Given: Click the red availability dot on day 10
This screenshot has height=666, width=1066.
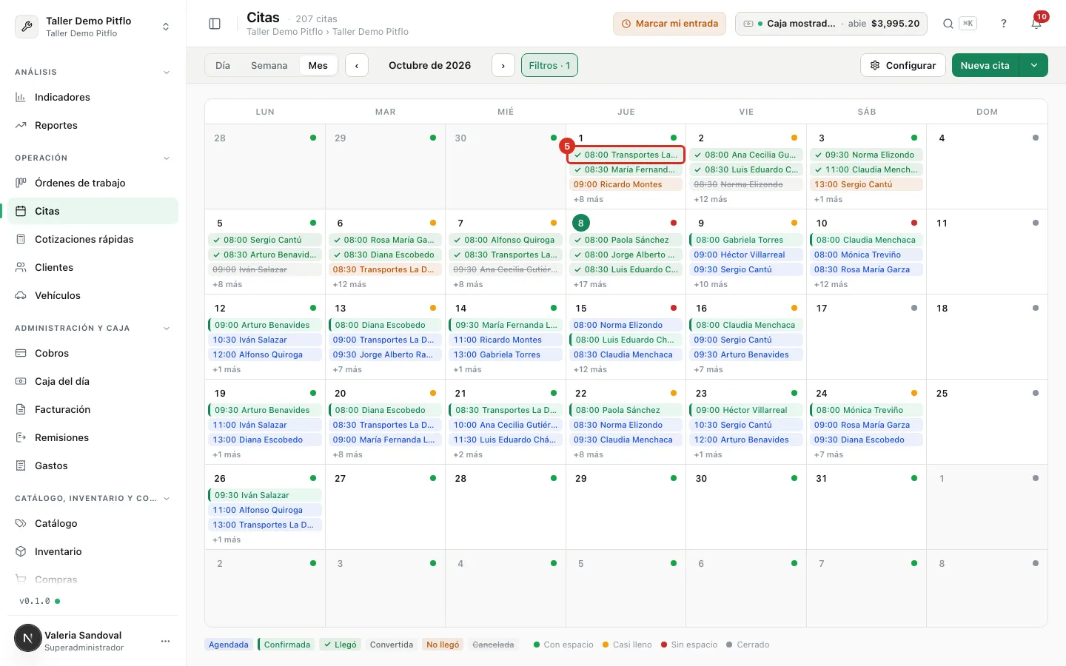Looking at the screenshot, I should (914, 223).
